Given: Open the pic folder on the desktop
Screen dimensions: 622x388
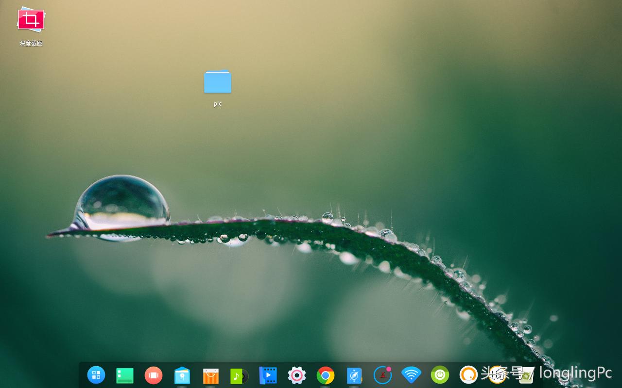Looking at the screenshot, I should (x=217, y=81).
